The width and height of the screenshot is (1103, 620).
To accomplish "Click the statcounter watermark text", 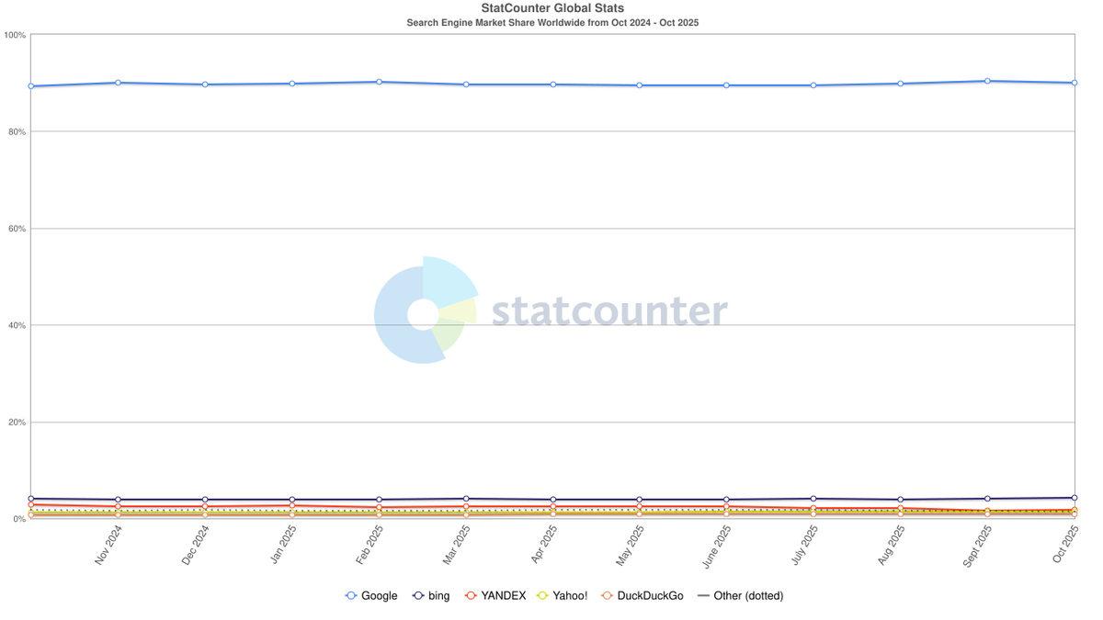I will tap(608, 311).
